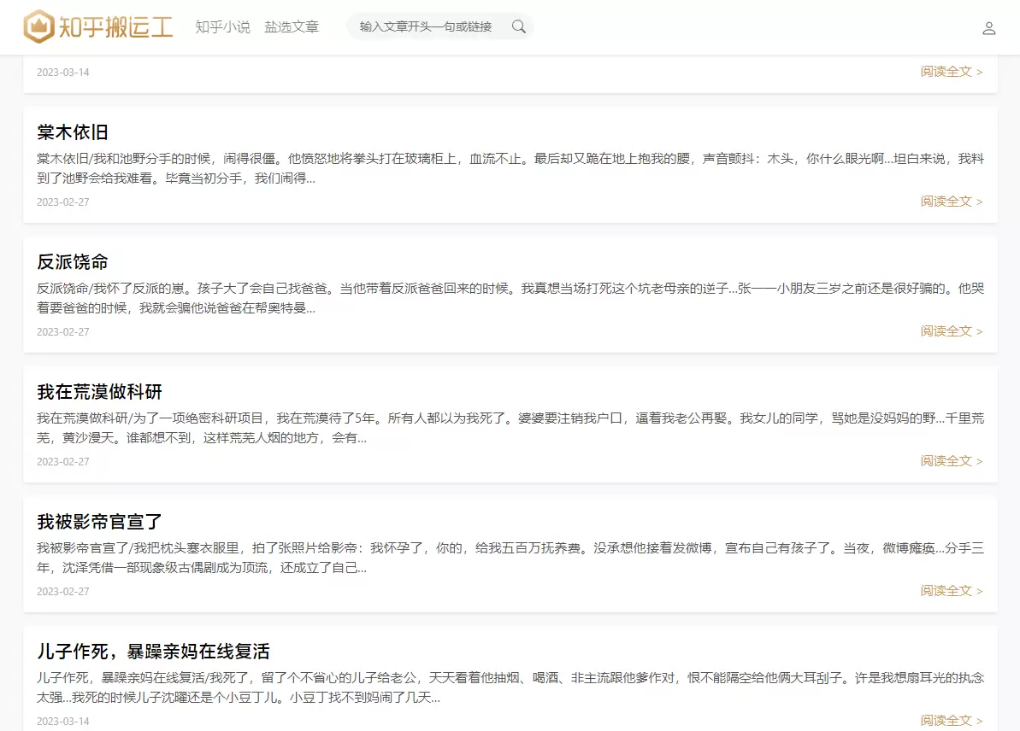Open the 儿子作死，暴躁亲妈在线复活 title
This screenshot has width=1020, height=731.
pyautogui.click(x=154, y=652)
